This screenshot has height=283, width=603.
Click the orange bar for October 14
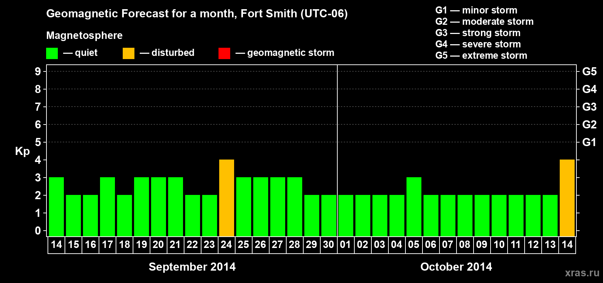tap(567, 198)
